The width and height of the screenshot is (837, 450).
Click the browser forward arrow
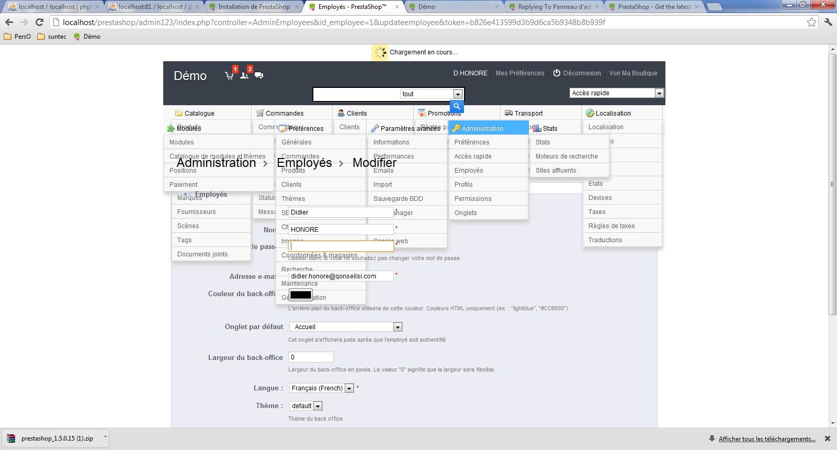click(24, 22)
